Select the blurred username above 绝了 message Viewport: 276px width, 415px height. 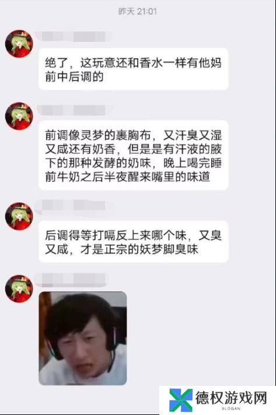click(x=74, y=37)
